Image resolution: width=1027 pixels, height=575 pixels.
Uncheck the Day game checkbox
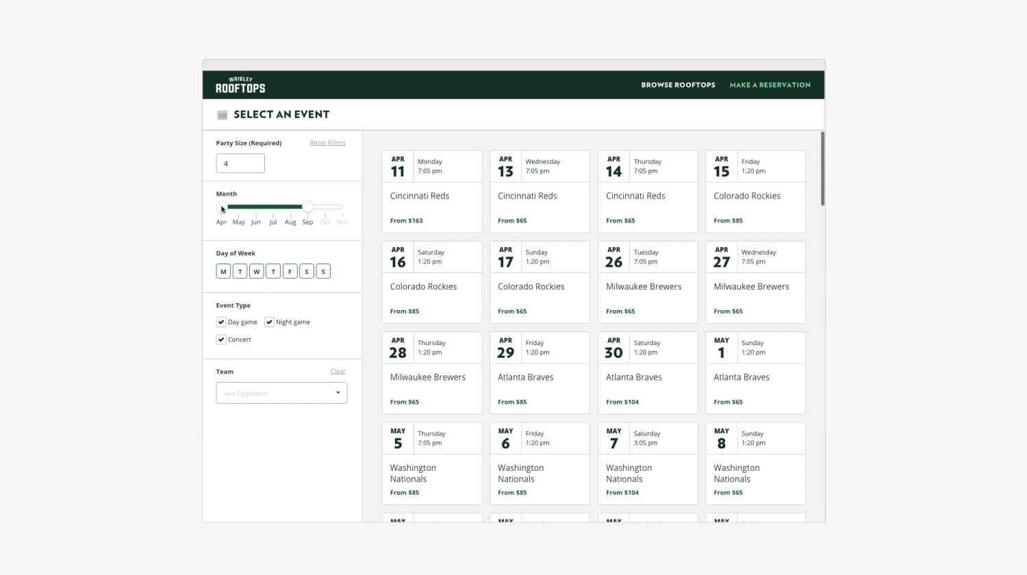point(221,322)
